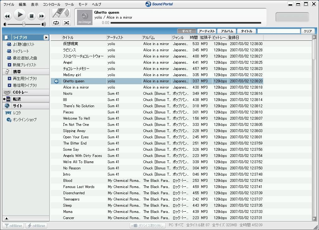This screenshot has height=230, width=319.
Task: Sort by the ジャンル column header
Action: 181,38
